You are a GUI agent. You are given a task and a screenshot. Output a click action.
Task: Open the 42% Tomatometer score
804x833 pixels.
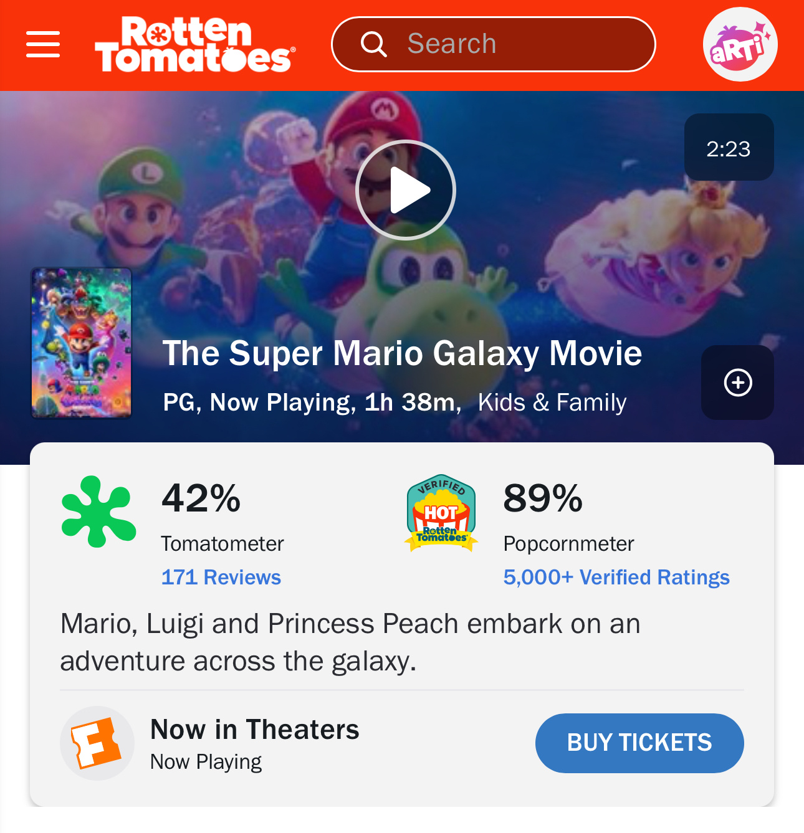201,498
